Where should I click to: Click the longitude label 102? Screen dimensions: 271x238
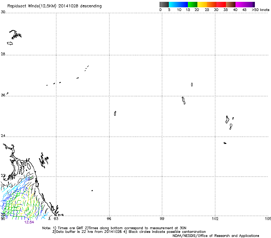[x=215, y=219]
